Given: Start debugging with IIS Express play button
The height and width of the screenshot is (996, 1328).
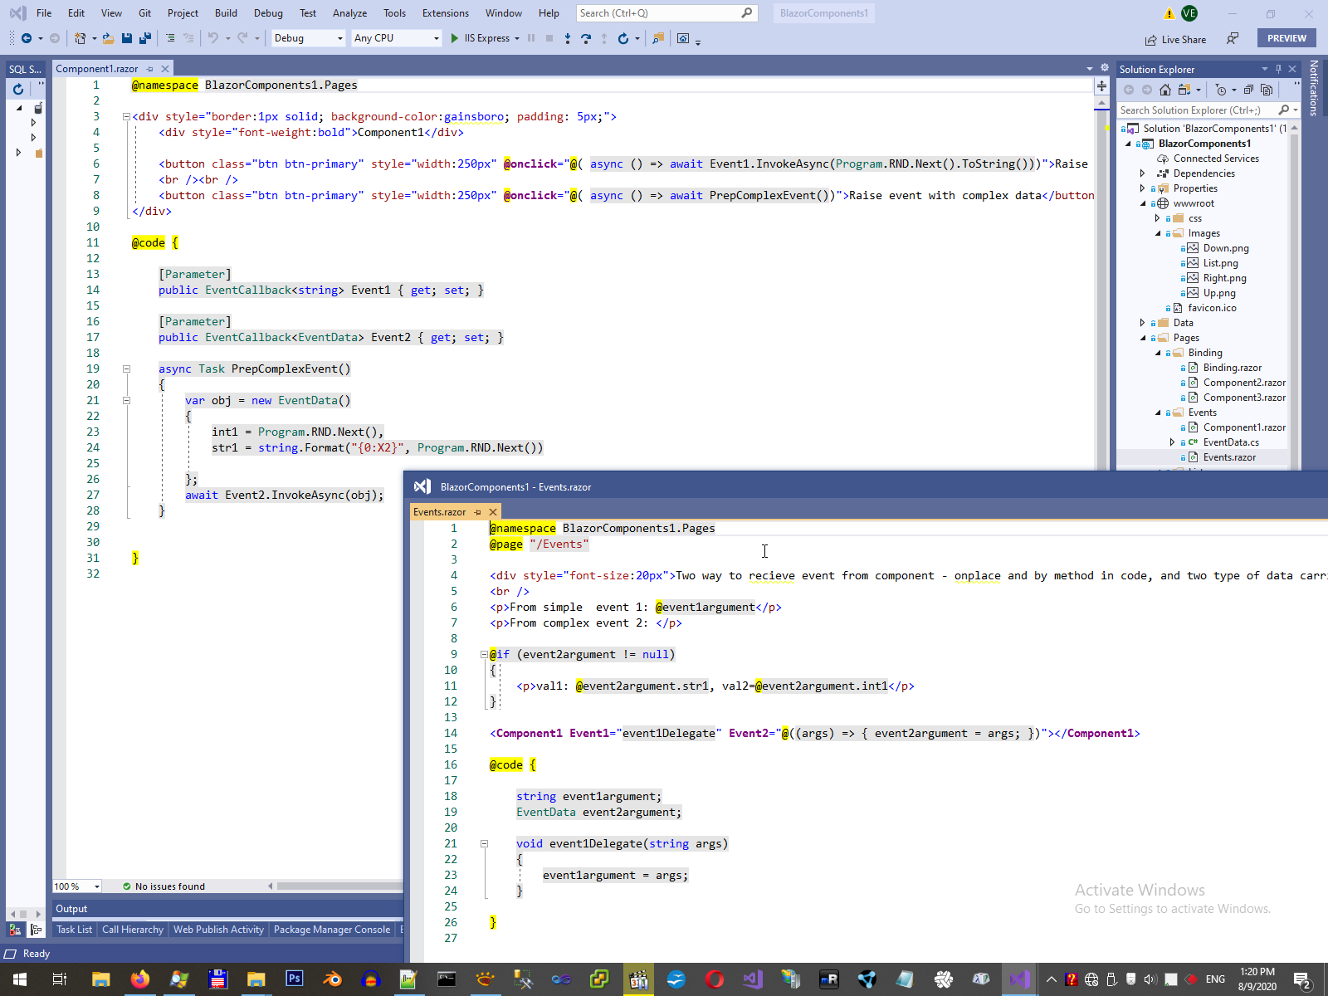Looking at the screenshot, I should point(455,38).
